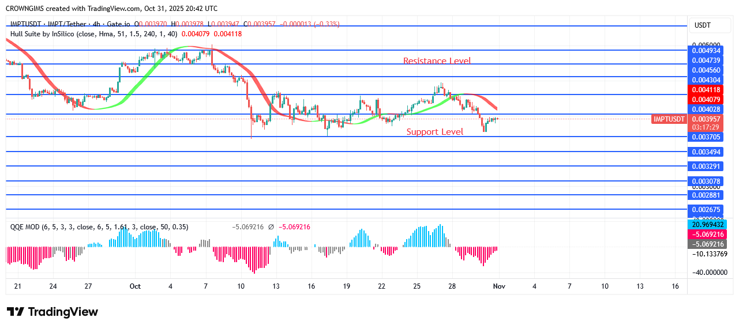Click the 24 date axis label
This screenshot has width=739, height=329.
[52, 286]
